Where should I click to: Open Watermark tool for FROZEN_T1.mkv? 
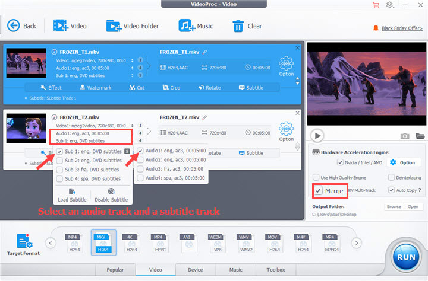pos(96,88)
